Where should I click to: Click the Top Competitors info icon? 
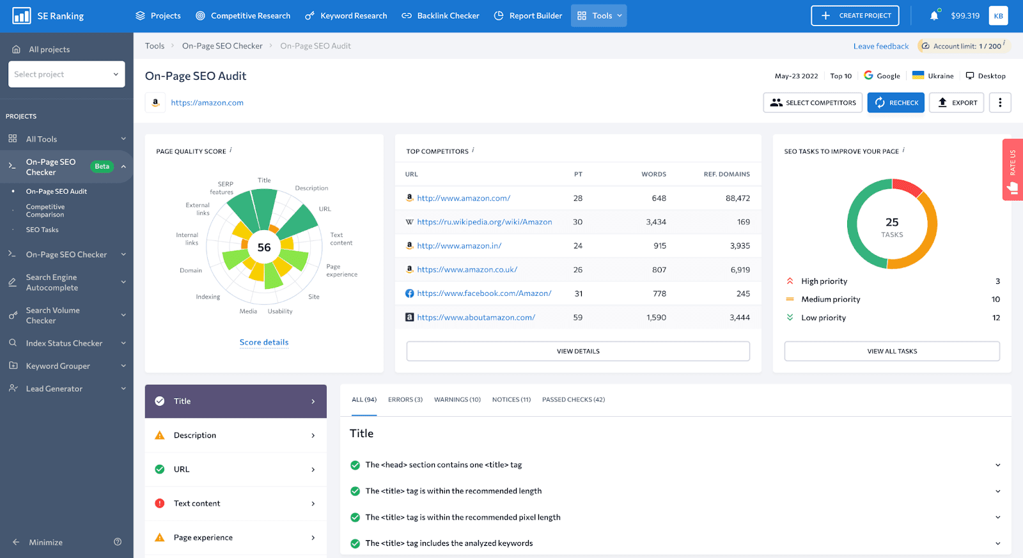(x=473, y=150)
